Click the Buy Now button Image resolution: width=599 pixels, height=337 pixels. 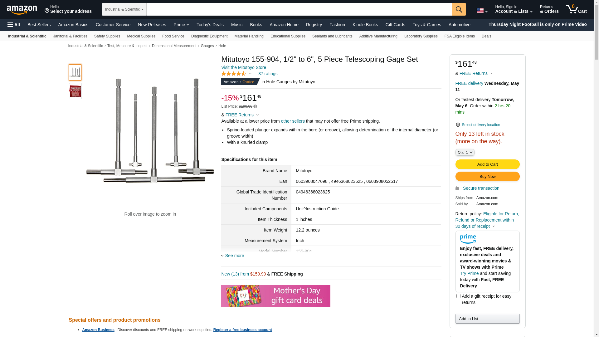coord(487,177)
